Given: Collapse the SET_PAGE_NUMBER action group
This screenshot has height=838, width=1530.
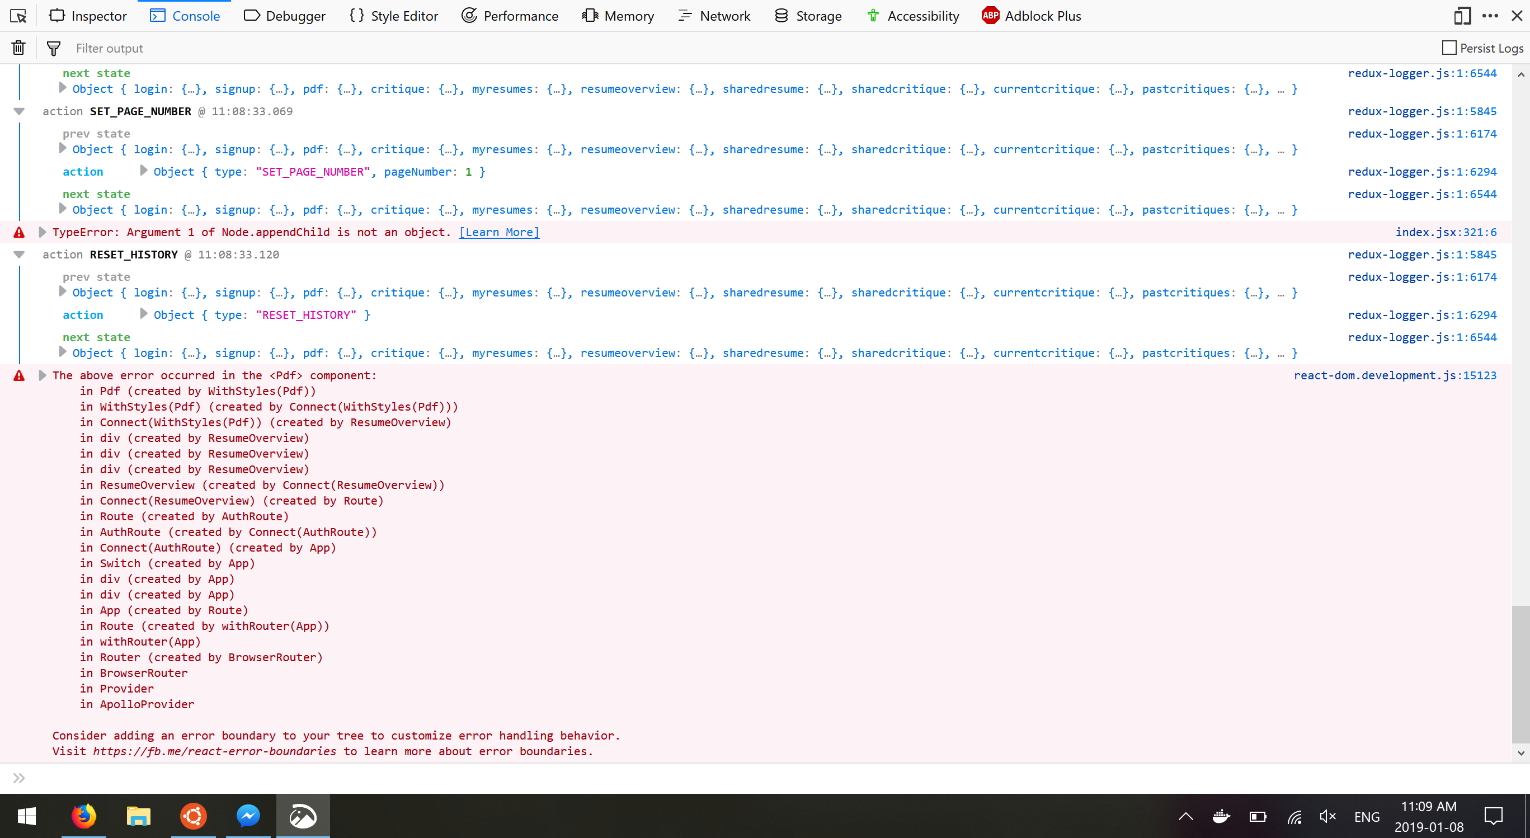Looking at the screenshot, I should pos(19,112).
